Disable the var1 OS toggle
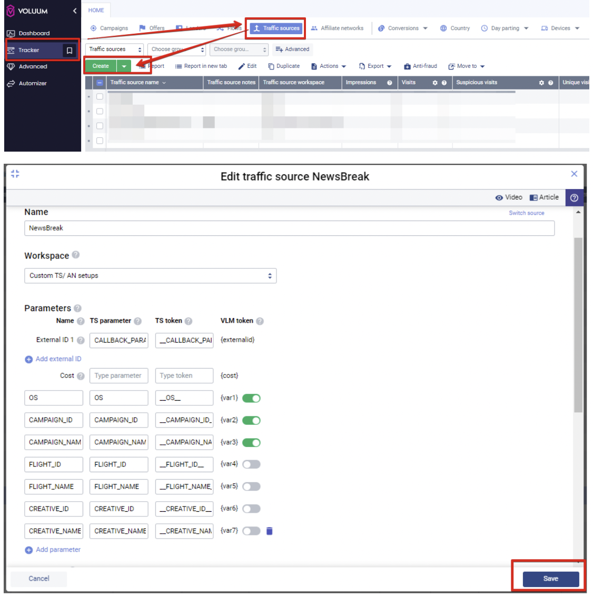Viewport: 593px width, 597px height. [251, 399]
